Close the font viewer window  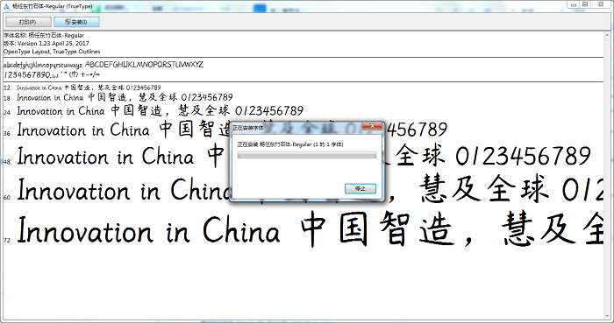click(x=601, y=4)
